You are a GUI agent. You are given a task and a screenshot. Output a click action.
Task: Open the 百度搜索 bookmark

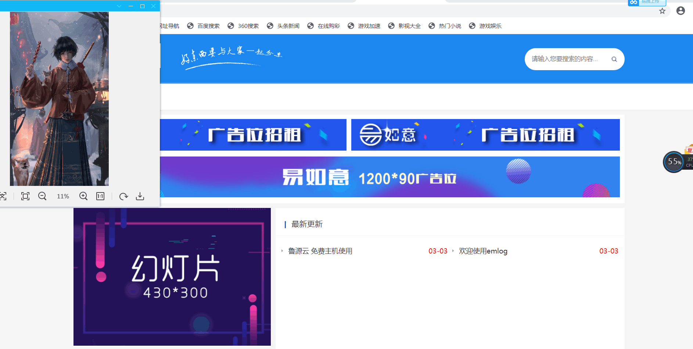pyautogui.click(x=208, y=26)
